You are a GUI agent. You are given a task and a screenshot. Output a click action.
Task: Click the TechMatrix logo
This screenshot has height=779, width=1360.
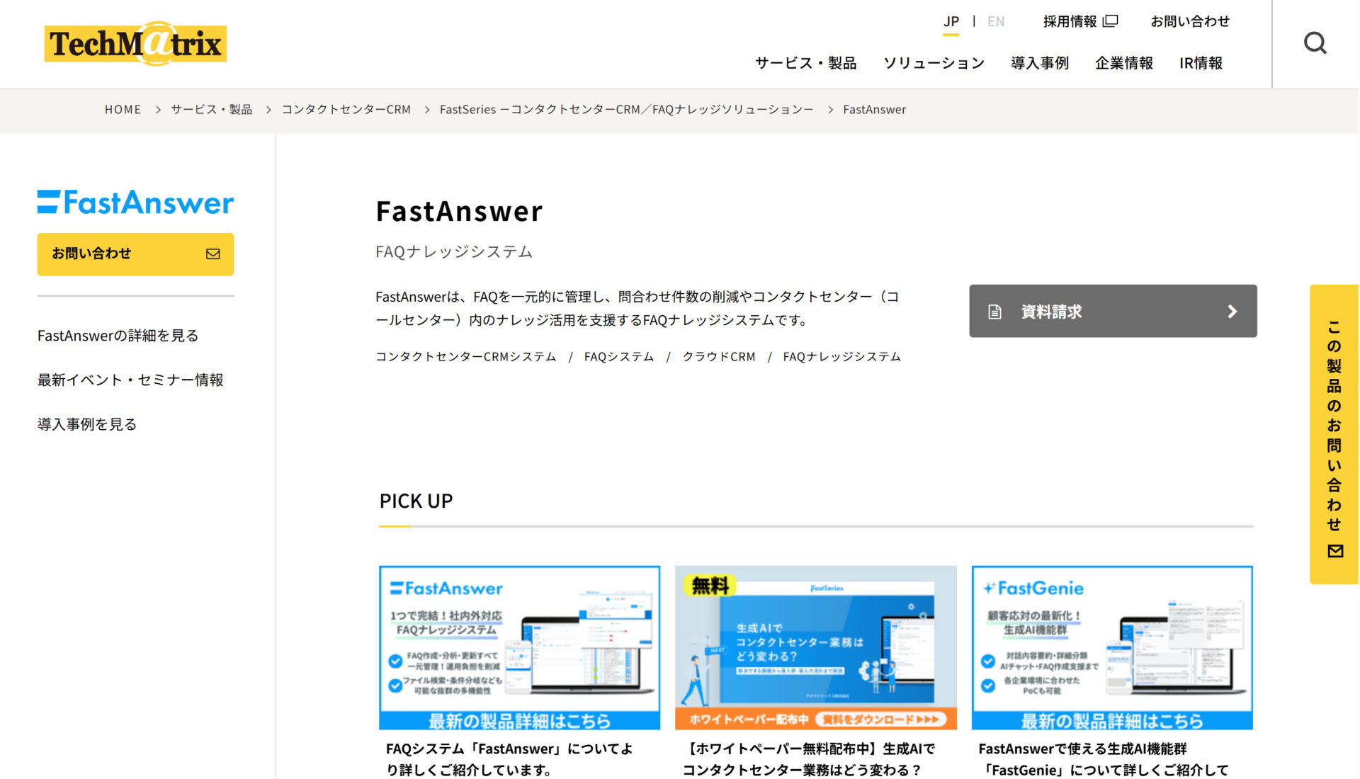point(135,43)
